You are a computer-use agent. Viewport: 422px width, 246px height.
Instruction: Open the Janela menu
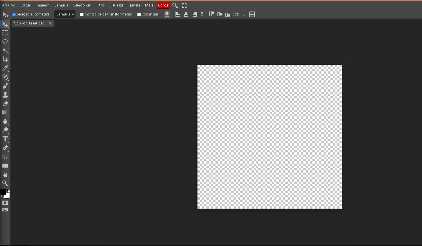tap(135, 5)
